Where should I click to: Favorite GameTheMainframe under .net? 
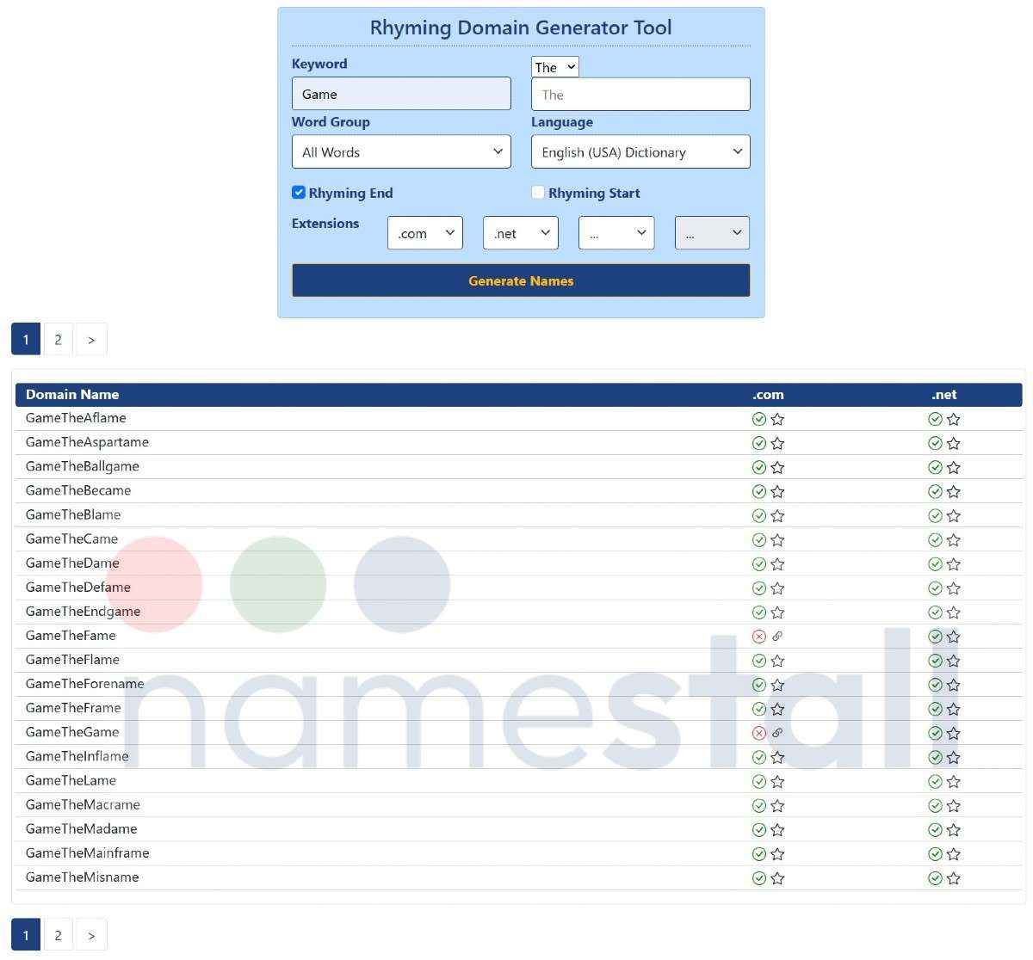954,854
